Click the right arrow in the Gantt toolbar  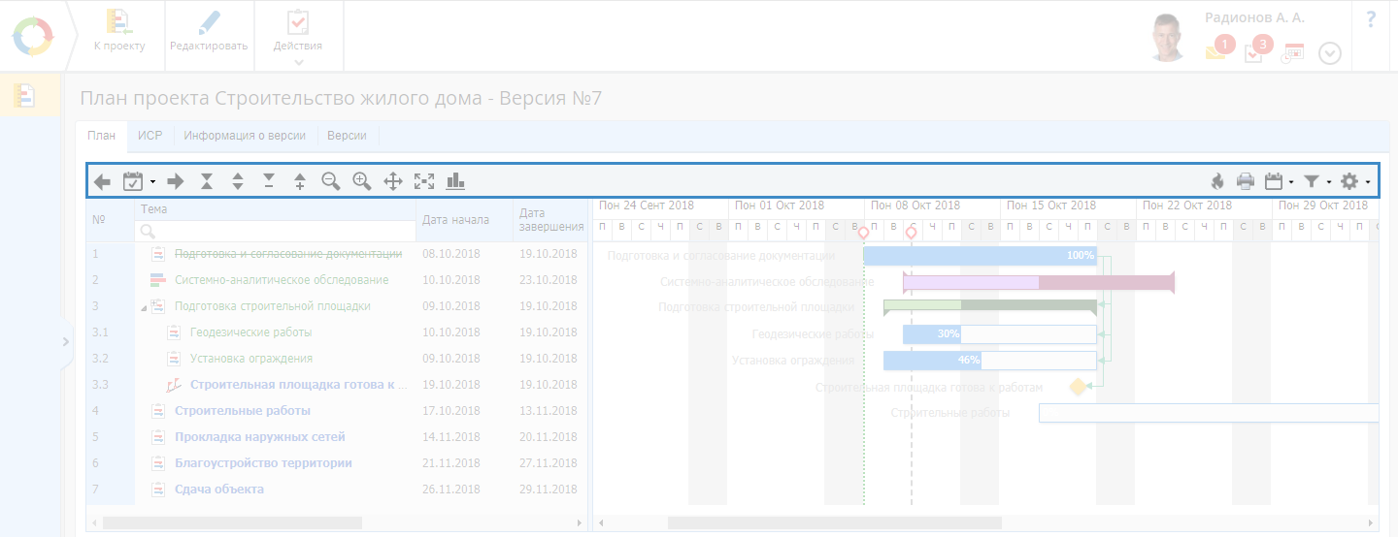[176, 180]
